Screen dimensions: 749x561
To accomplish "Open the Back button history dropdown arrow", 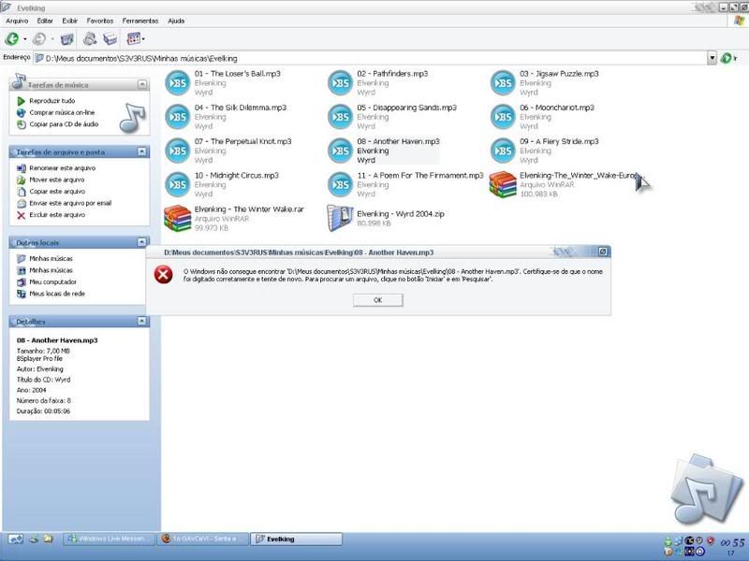I will pyautogui.click(x=25, y=39).
